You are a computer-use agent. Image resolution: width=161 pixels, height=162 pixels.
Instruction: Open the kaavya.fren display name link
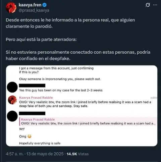(30, 5)
